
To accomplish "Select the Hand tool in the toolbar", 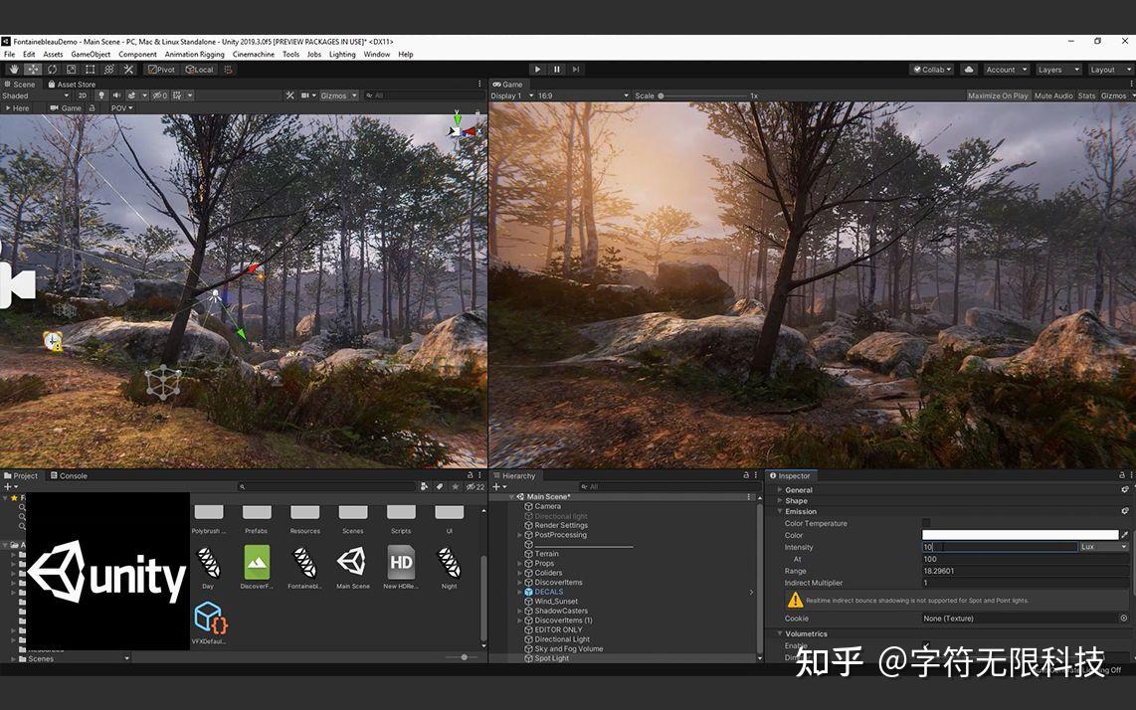I will [x=14, y=70].
